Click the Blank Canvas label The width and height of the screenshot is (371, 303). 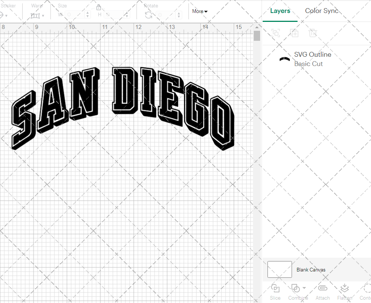tap(311, 270)
